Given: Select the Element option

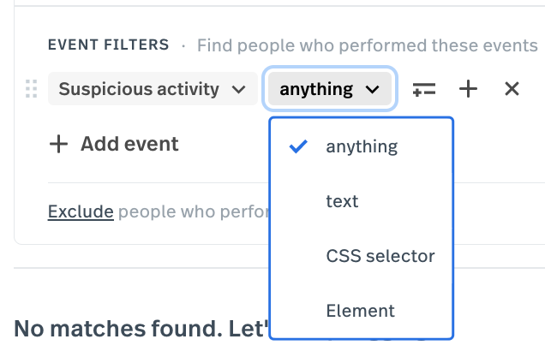Looking at the screenshot, I should click(361, 311).
